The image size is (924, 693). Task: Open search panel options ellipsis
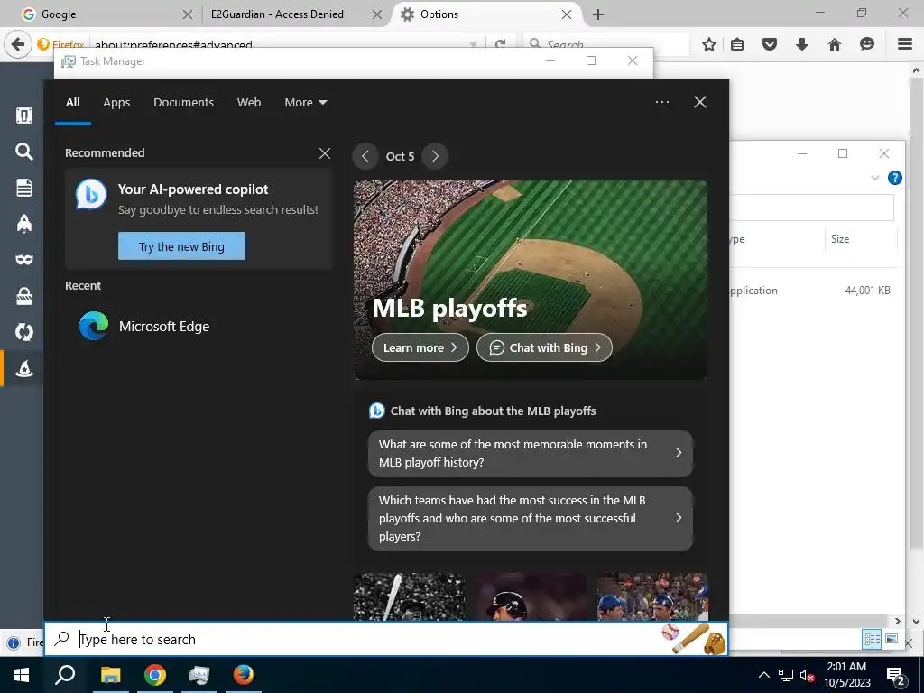pos(662,103)
